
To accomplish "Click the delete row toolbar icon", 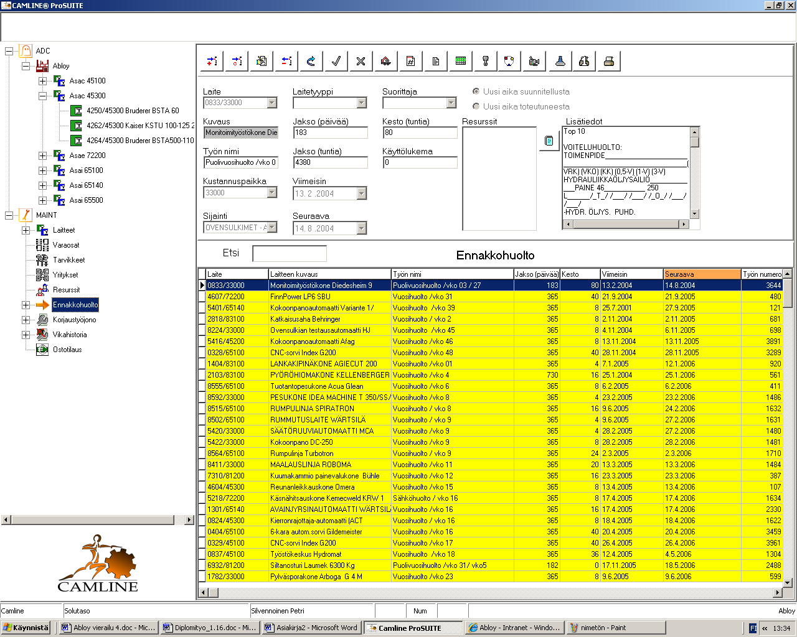I will tap(286, 61).
